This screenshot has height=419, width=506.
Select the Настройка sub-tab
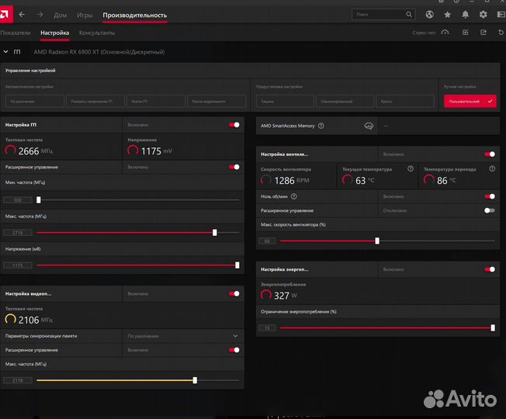(55, 33)
